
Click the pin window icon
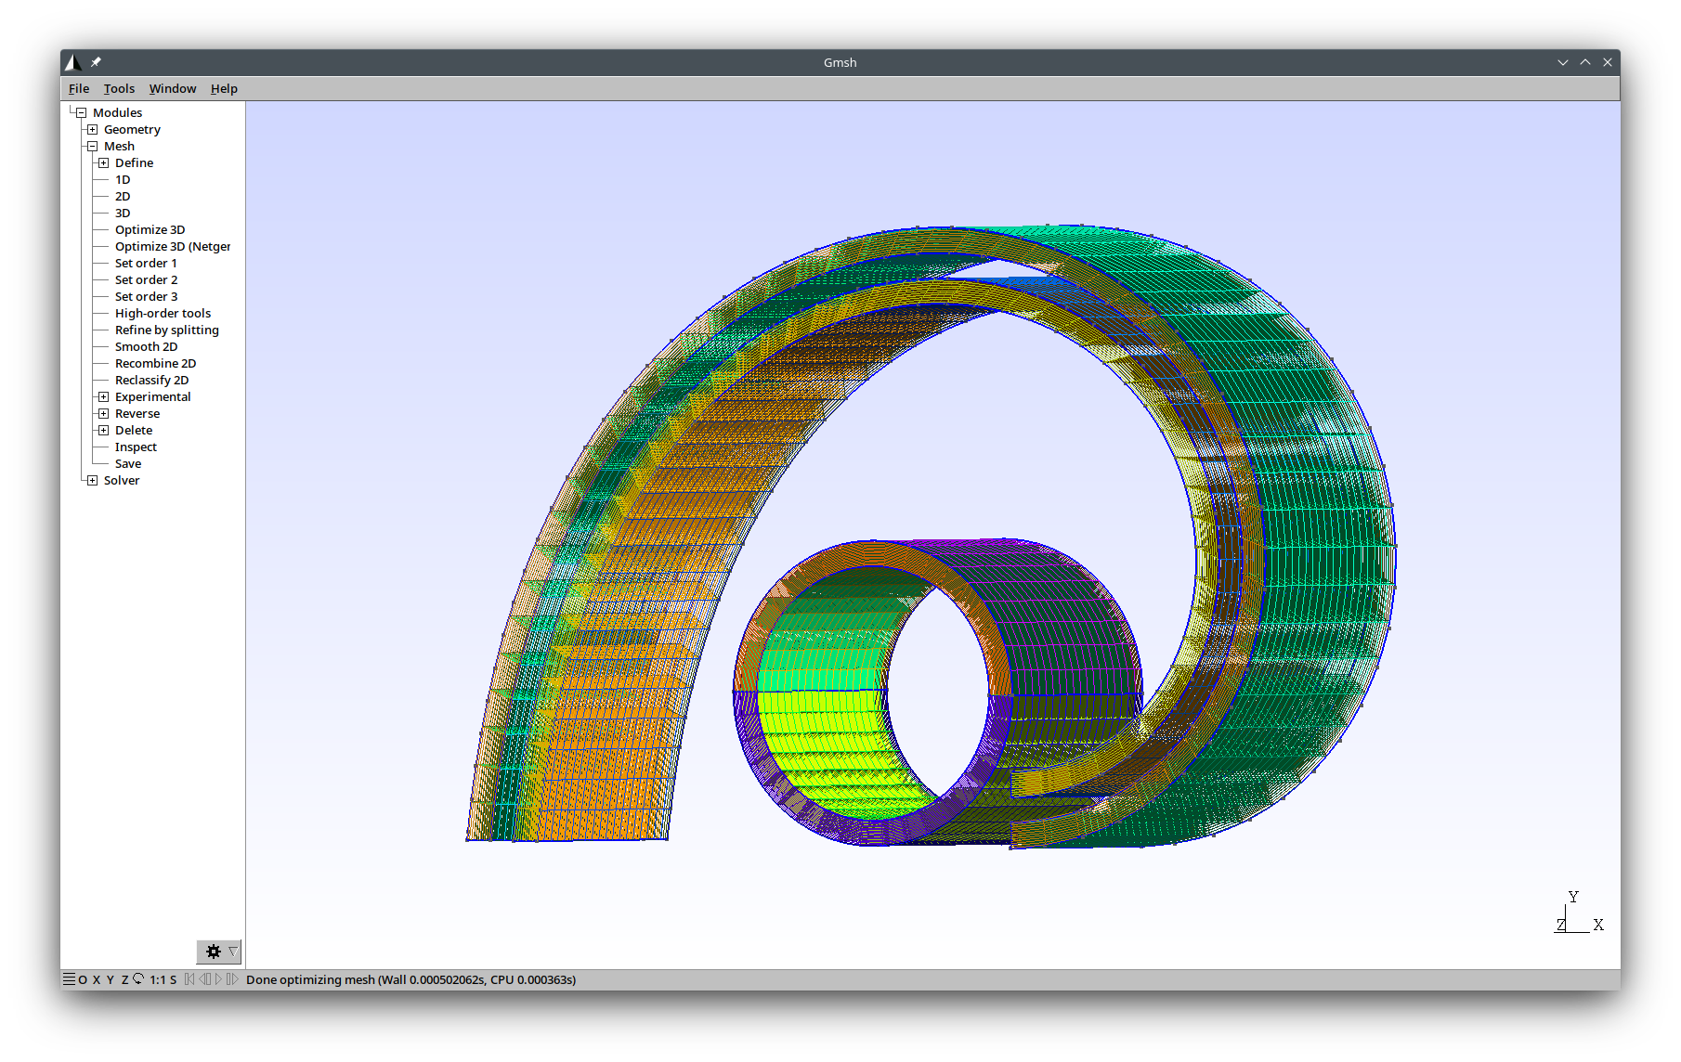[x=96, y=62]
